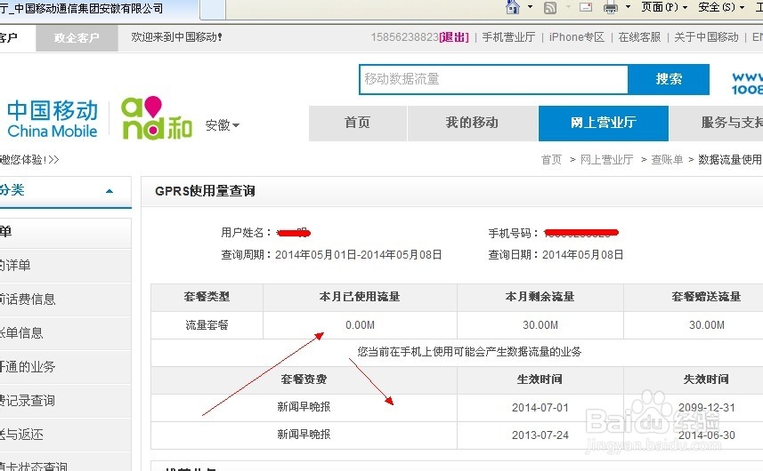Click the IE Home toolbar icon

click(x=513, y=7)
